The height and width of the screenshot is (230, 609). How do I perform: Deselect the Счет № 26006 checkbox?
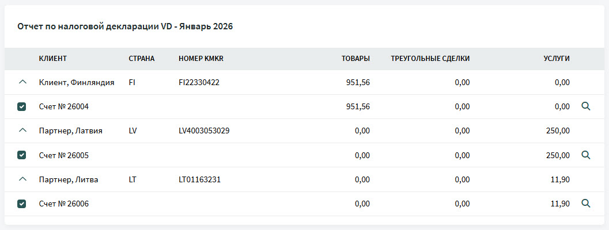[x=22, y=204]
